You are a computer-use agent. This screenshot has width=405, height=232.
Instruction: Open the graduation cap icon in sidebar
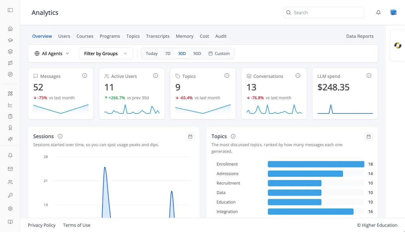pos(10,40)
